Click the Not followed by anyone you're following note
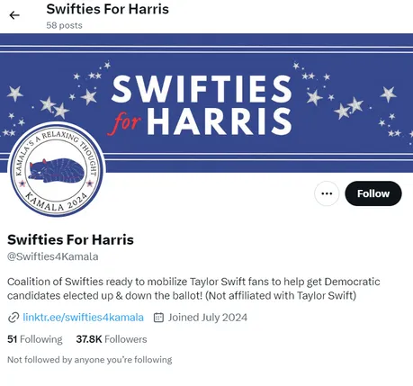Screen dimensions: 413x386 (90, 360)
